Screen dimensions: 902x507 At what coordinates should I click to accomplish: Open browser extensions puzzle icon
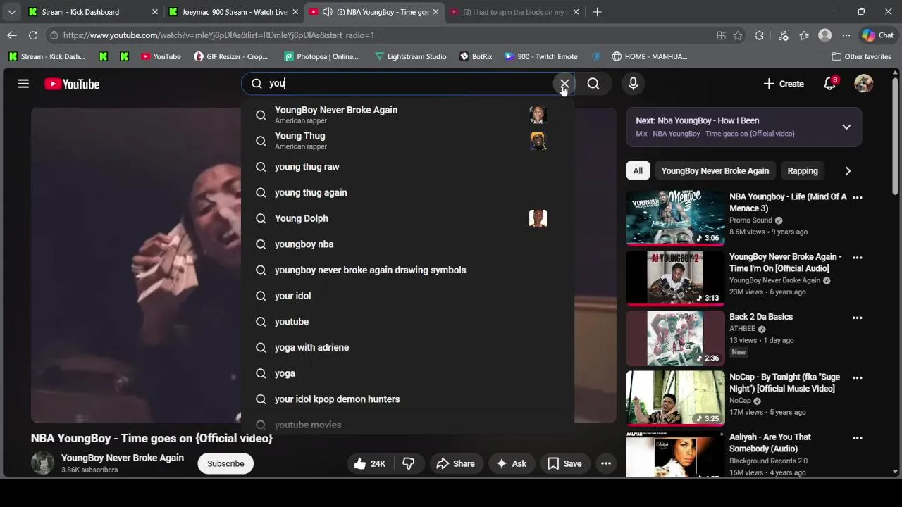coord(759,35)
